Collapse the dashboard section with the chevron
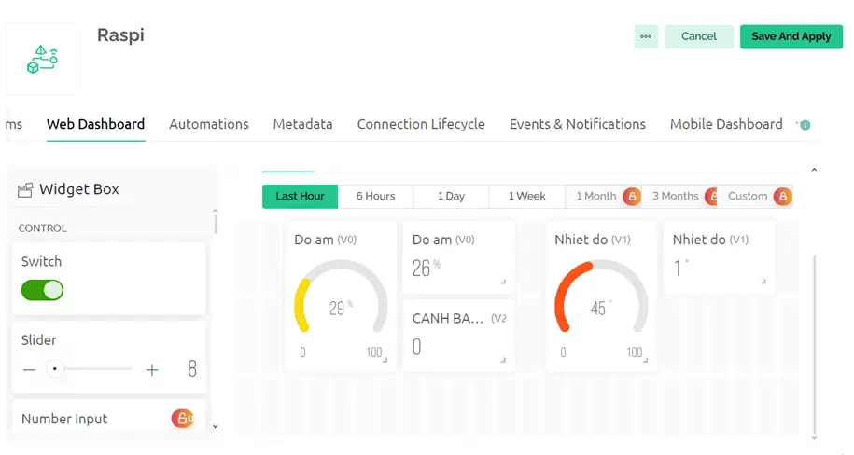The image size is (854, 455). coord(814,171)
